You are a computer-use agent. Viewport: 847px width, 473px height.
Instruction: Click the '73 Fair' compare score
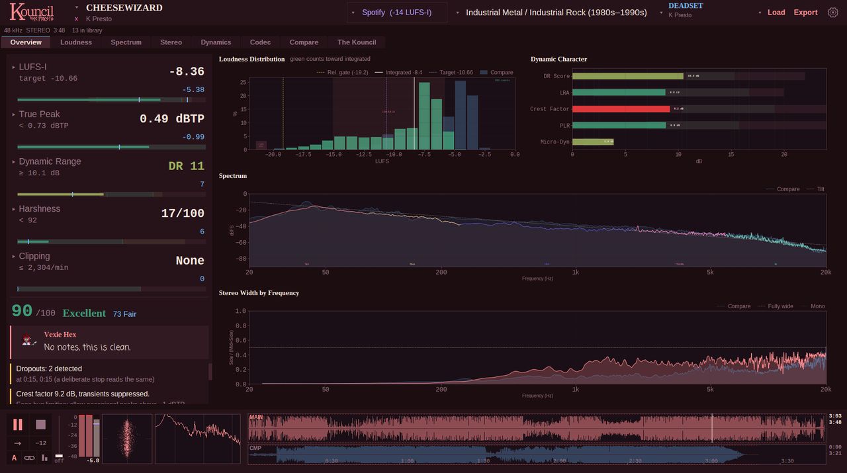[124, 314]
